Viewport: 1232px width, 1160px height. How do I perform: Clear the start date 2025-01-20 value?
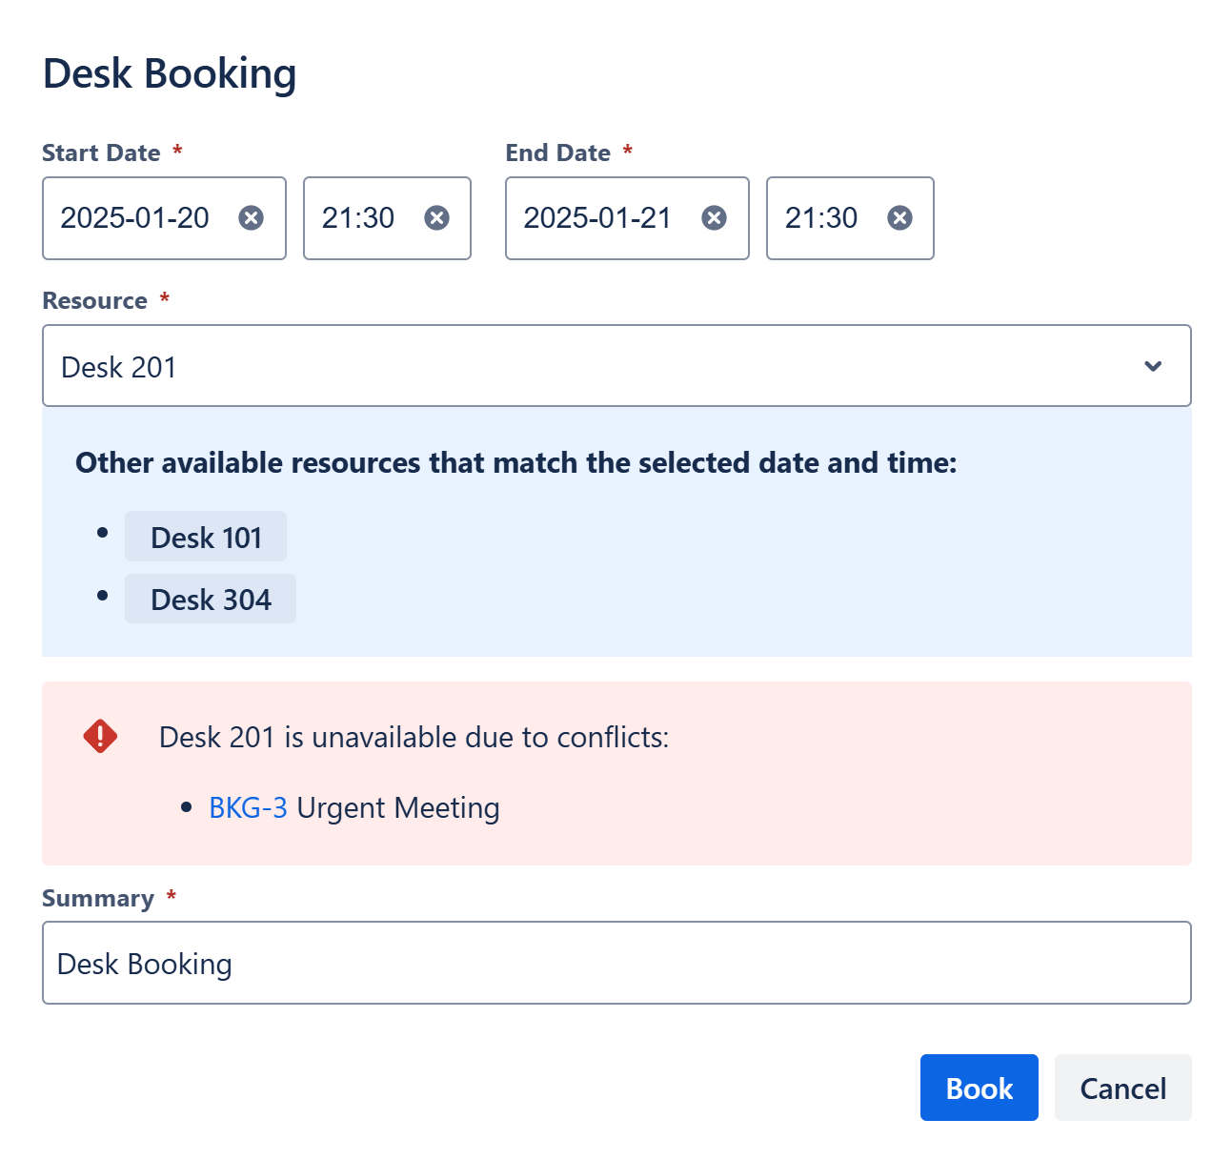(x=251, y=218)
